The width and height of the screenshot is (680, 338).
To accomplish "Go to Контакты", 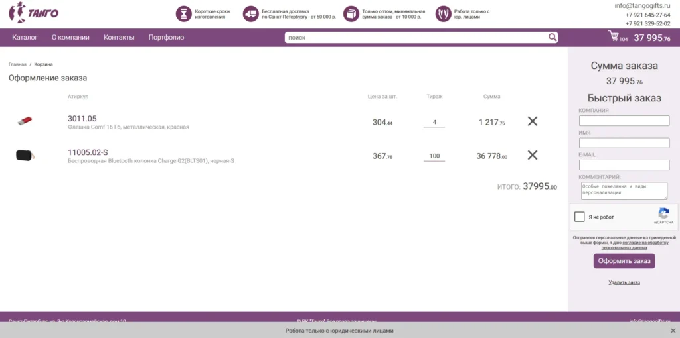I will (119, 38).
